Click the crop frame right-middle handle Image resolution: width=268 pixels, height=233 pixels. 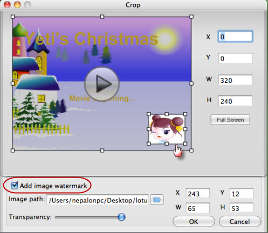tap(191, 83)
